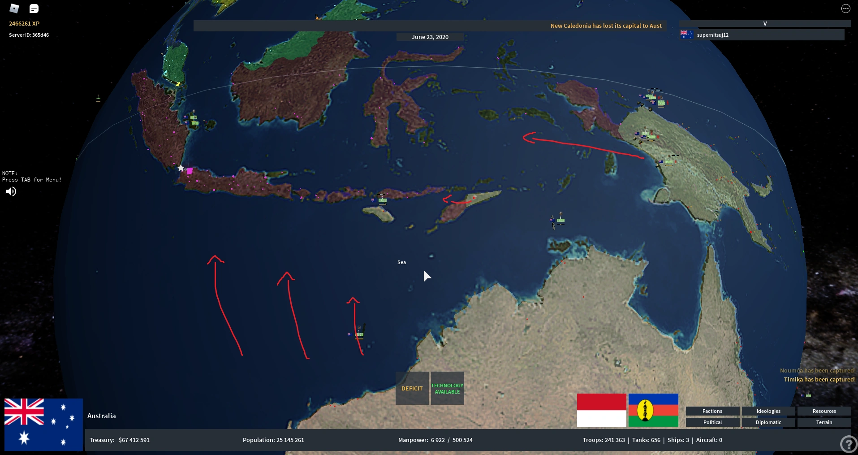Switch to the Resources map mode
This screenshot has height=455, width=858.
click(824, 411)
